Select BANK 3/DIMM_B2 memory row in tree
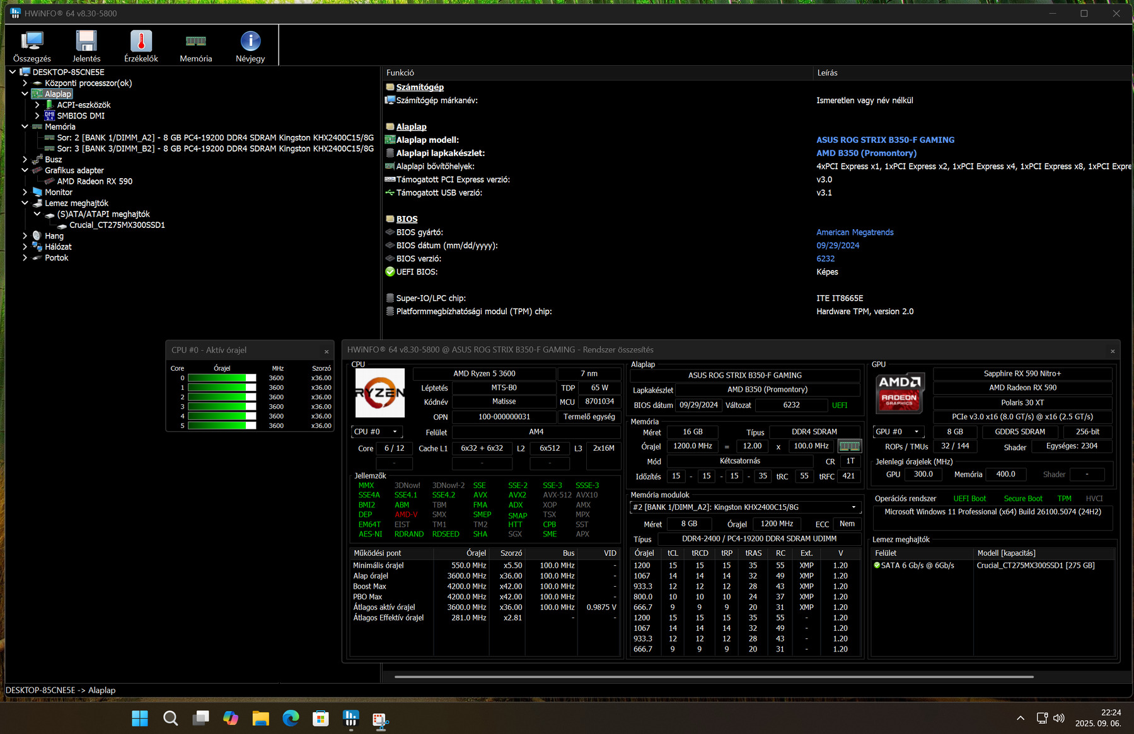 (x=216, y=149)
